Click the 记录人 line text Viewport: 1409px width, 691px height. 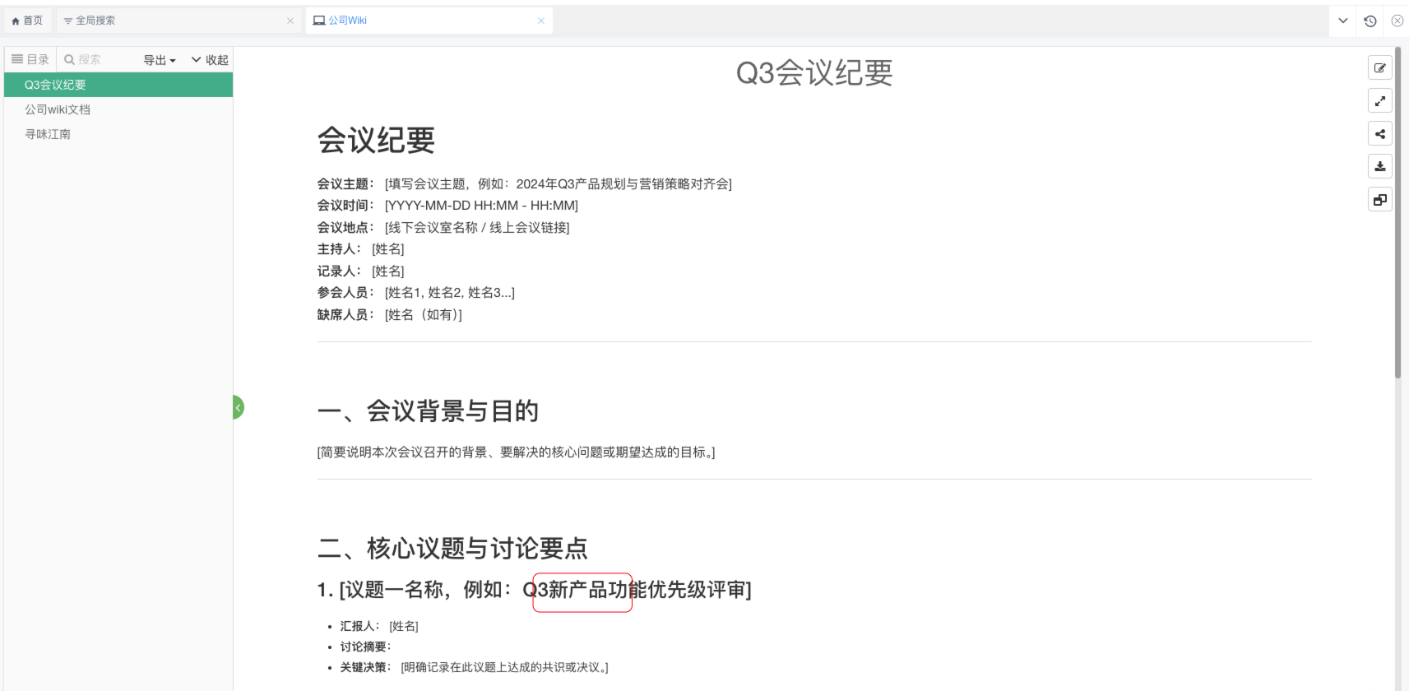click(361, 271)
